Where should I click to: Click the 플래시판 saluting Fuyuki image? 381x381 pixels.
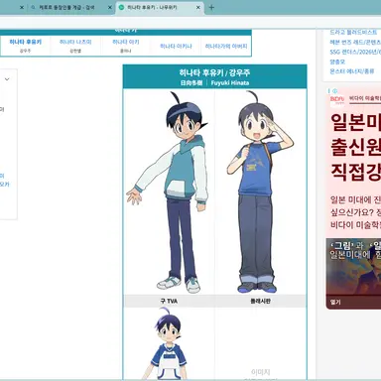click(x=260, y=192)
